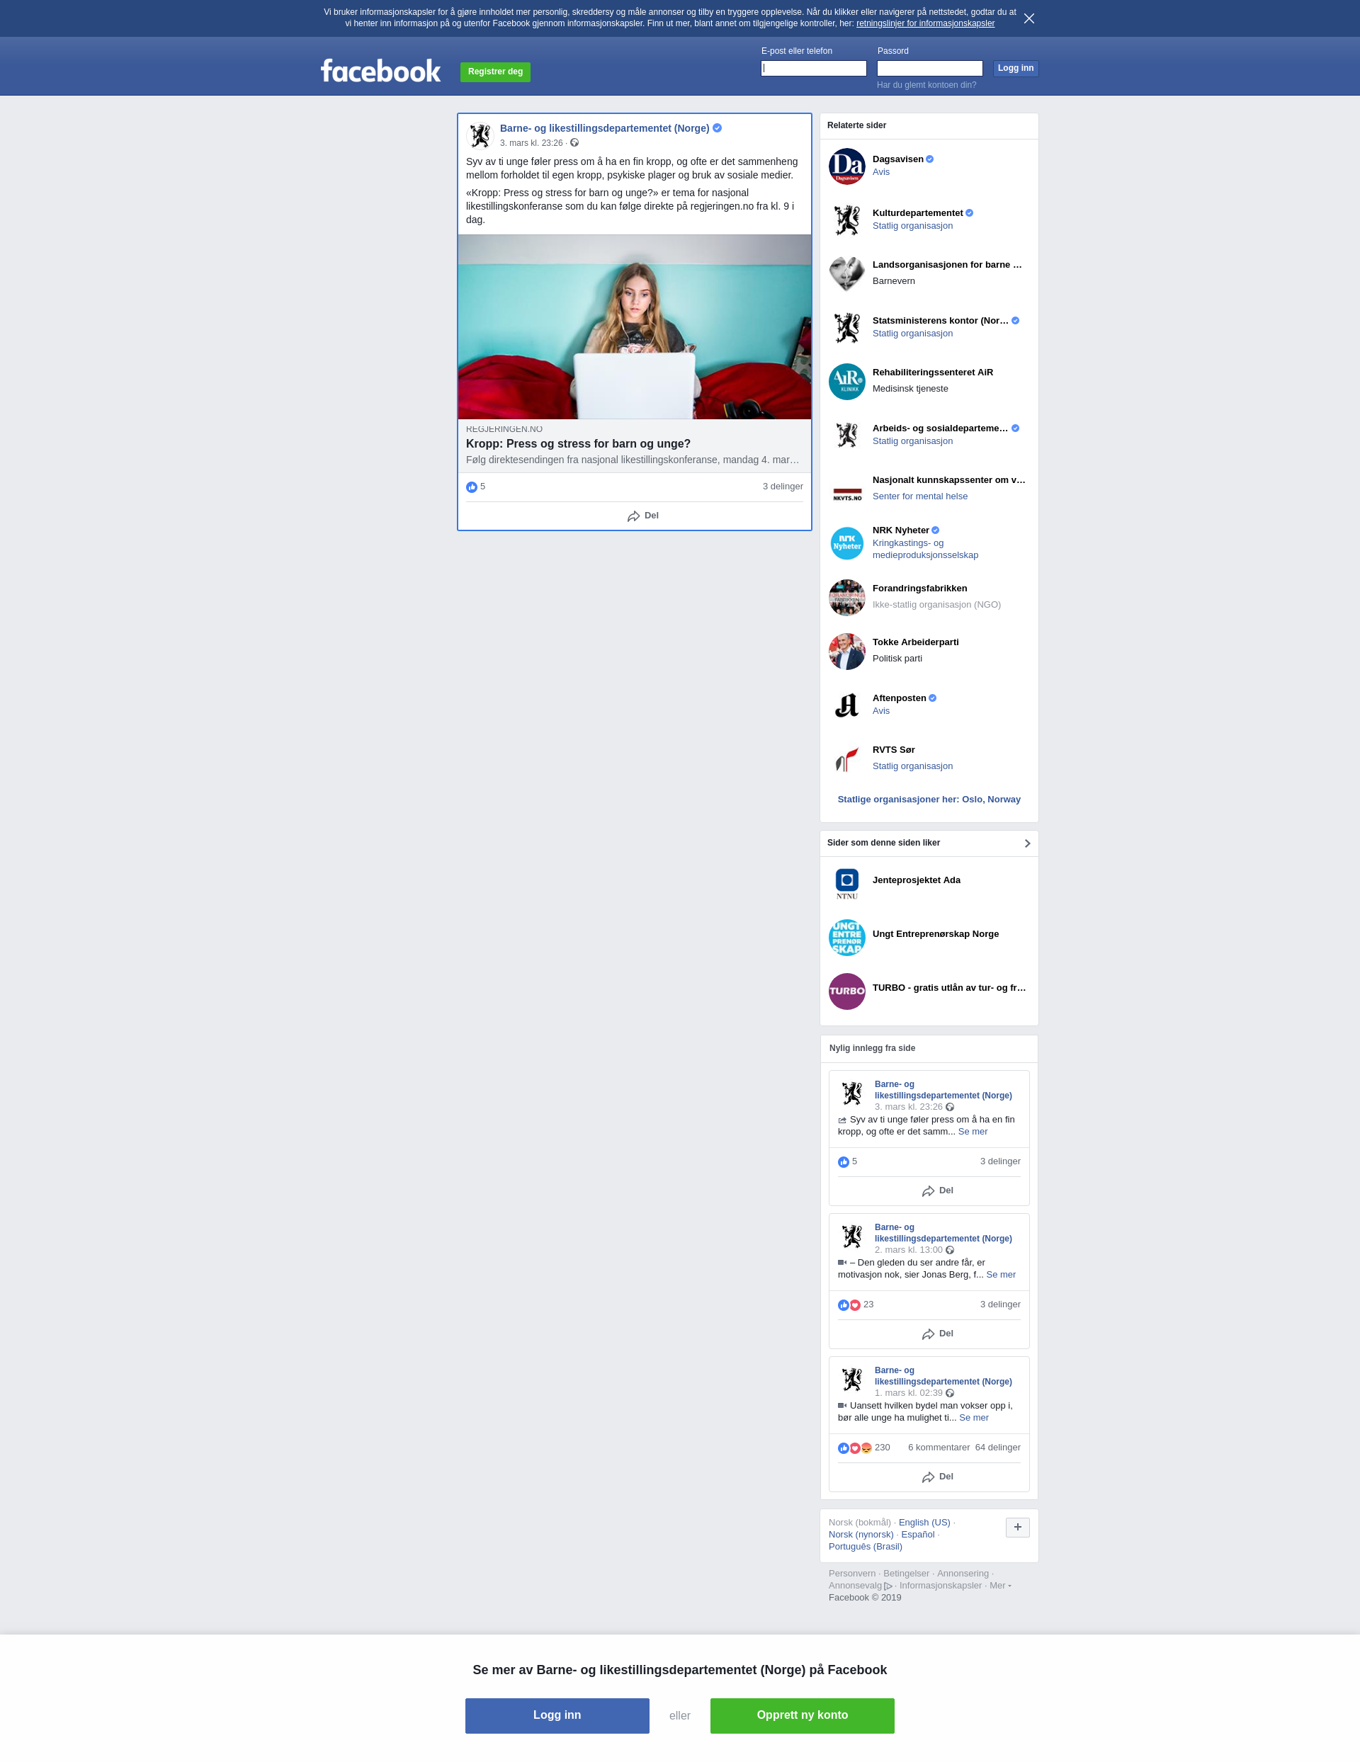The width and height of the screenshot is (1360, 1762).
Task: Click large blue Logg inn button
Action: (x=557, y=1715)
